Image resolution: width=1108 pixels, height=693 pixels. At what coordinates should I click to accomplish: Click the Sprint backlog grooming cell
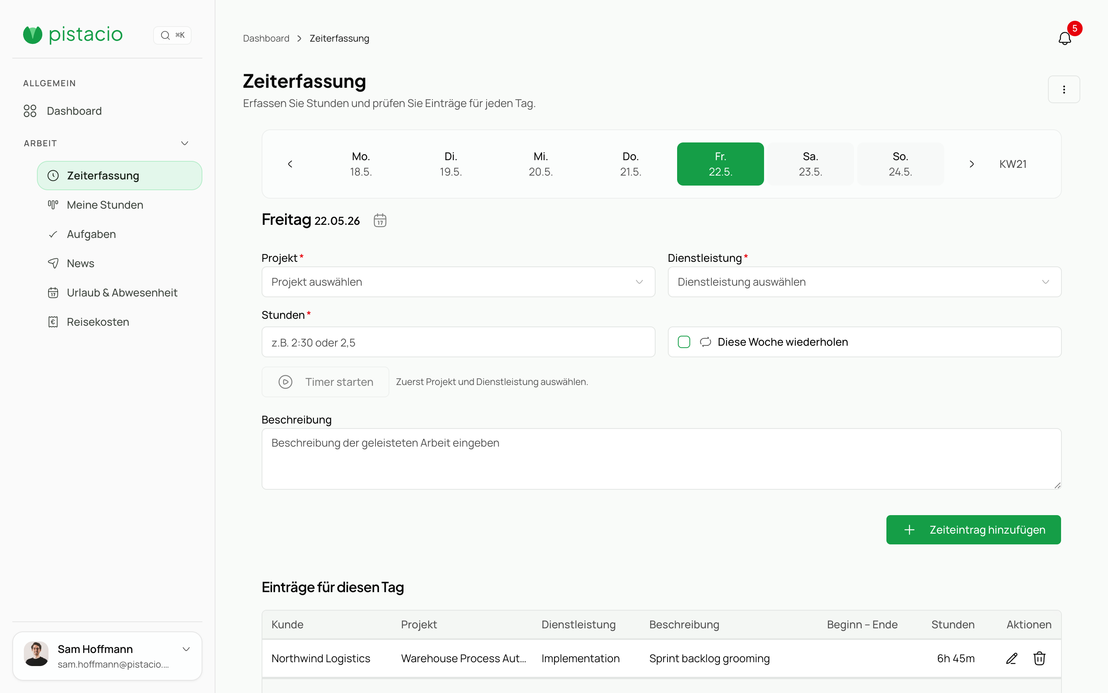tap(709, 659)
